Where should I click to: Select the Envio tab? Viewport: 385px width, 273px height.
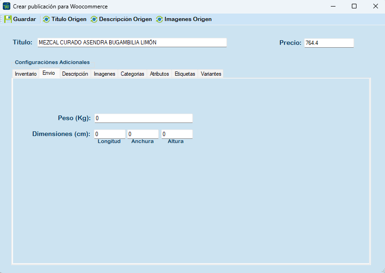pyautogui.click(x=49, y=73)
